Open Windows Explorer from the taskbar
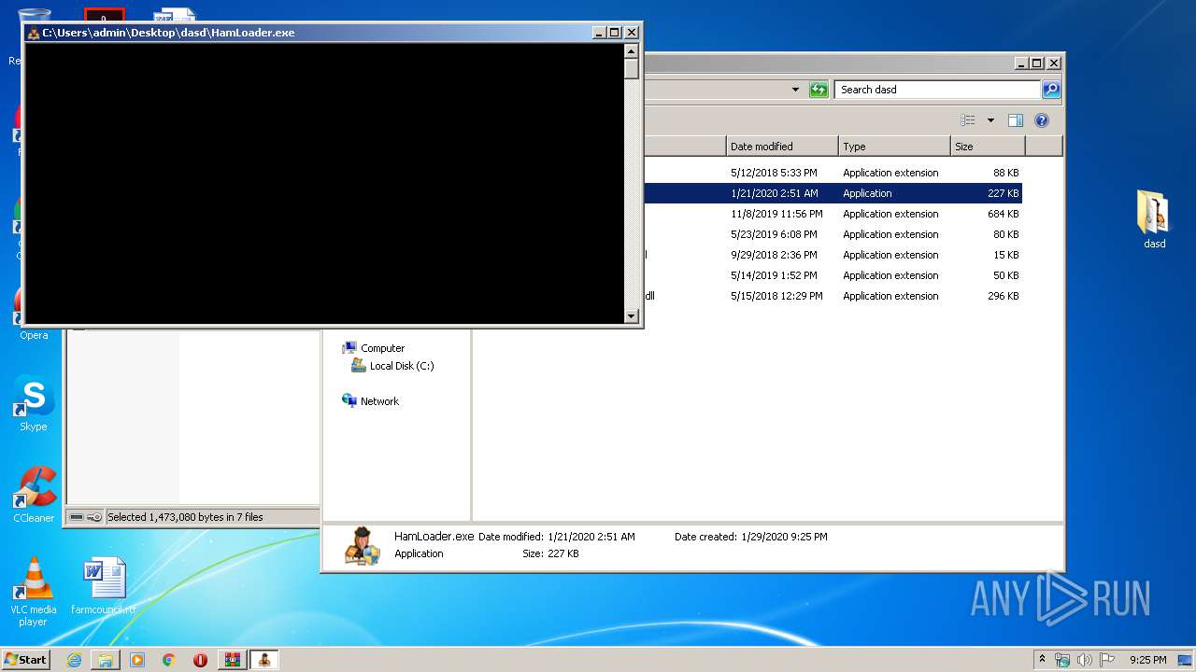Viewport: 1196px width, 672px height. coord(106,660)
